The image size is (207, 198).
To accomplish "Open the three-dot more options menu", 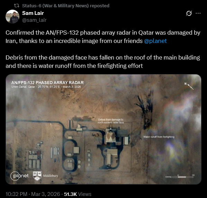I will point(198,13).
